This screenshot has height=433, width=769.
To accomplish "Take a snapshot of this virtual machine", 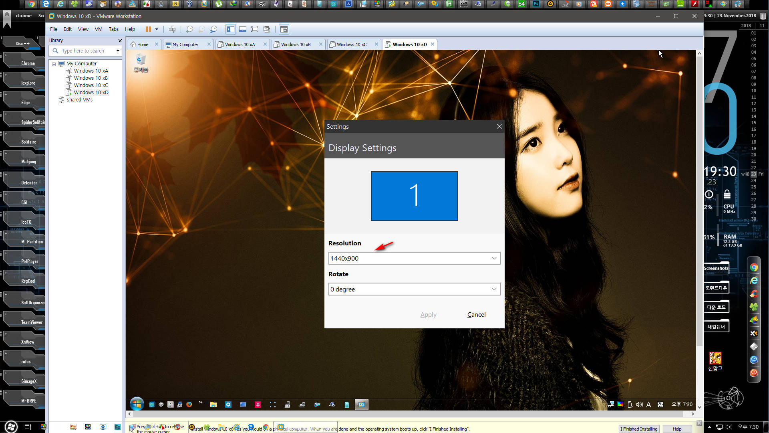I will [x=189, y=29].
